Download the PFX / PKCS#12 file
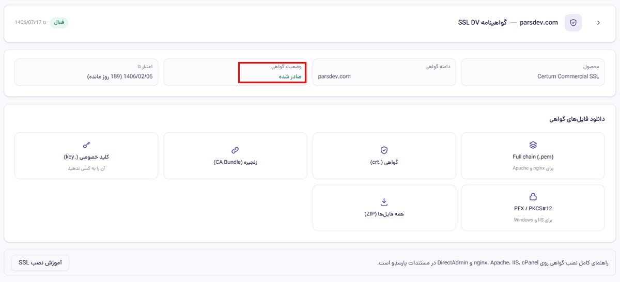The image size is (620, 282). (533, 208)
